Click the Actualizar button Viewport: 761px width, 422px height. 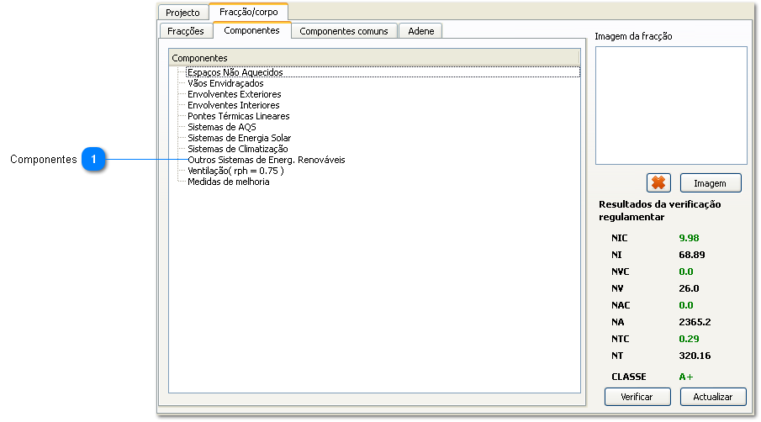(x=712, y=397)
